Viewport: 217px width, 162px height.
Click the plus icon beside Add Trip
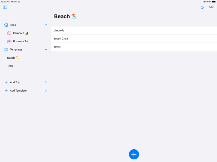click(x=6, y=82)
